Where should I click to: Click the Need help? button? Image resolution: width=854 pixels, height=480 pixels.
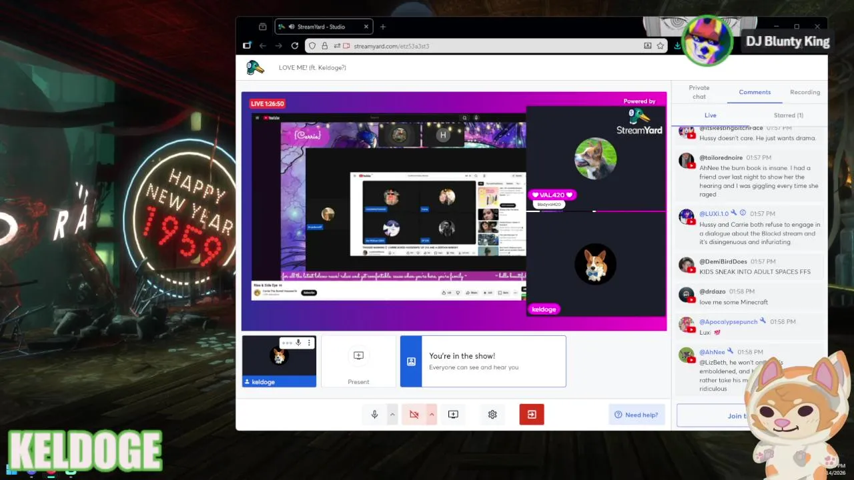click(x=636, y=415)
